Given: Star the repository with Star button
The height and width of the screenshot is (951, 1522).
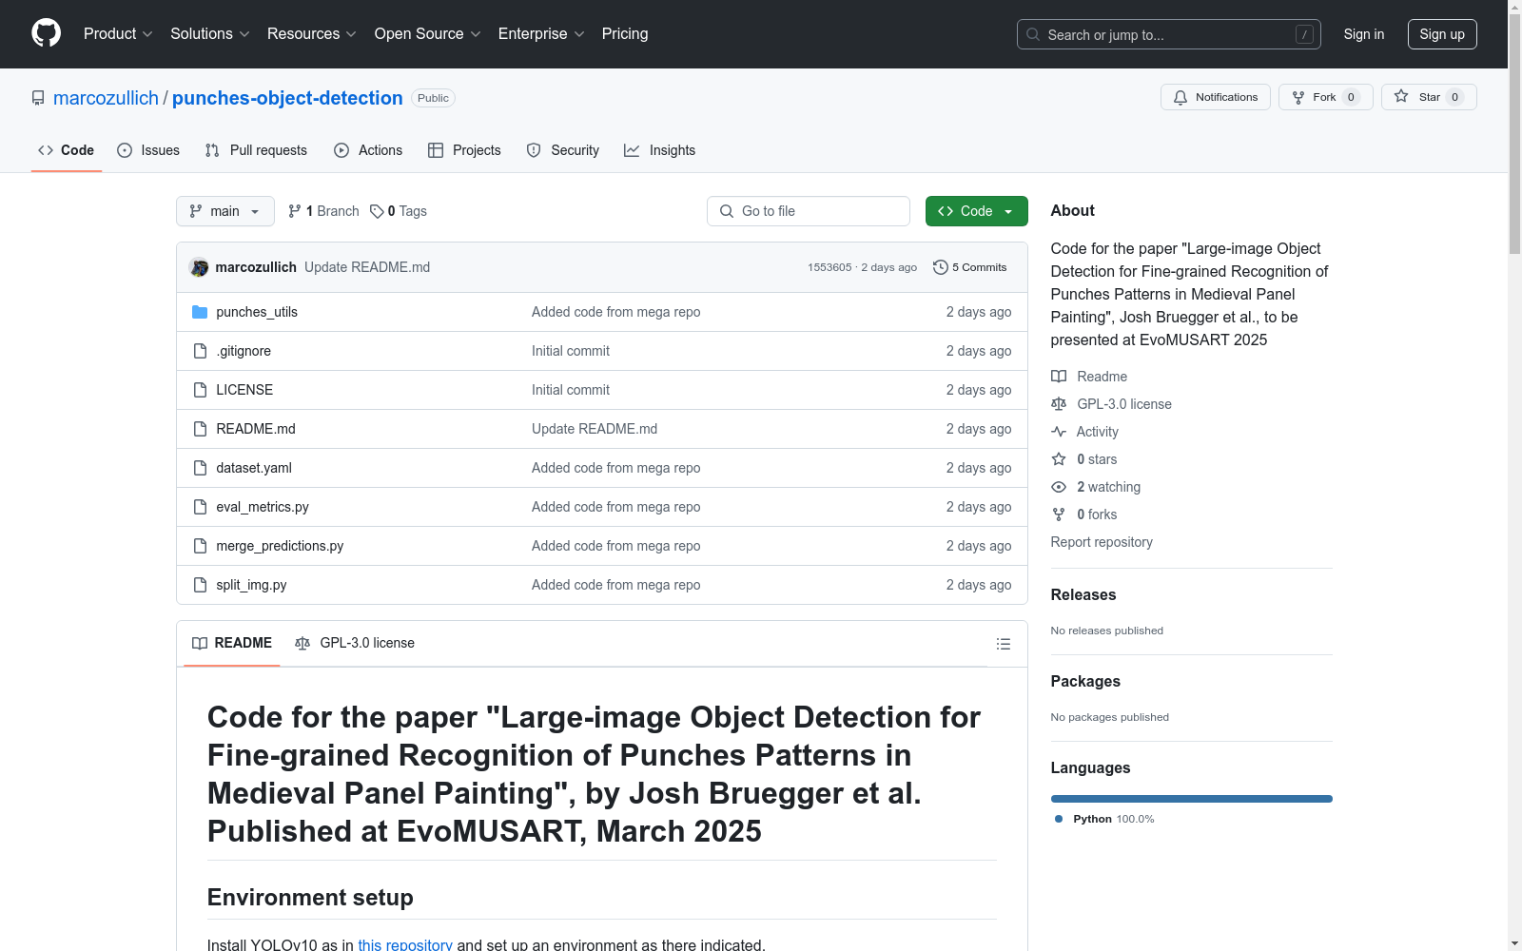Looking at the screenshot, I should coord(1429,97).
